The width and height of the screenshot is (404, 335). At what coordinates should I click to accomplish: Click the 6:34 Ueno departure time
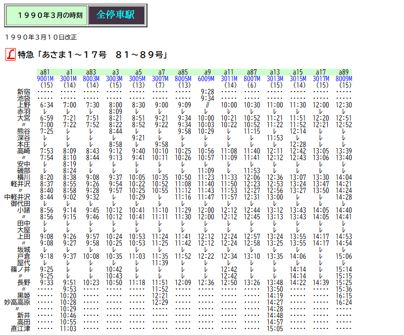tap(46, 105)
